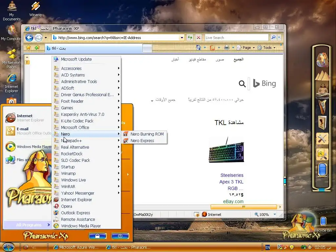Click the RSS feeds icon

(x=212, y=48)
